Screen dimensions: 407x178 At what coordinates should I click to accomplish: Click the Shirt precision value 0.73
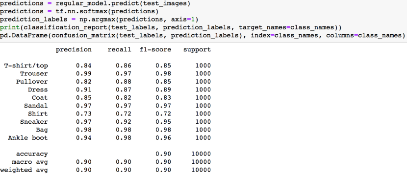click(83, 113)
